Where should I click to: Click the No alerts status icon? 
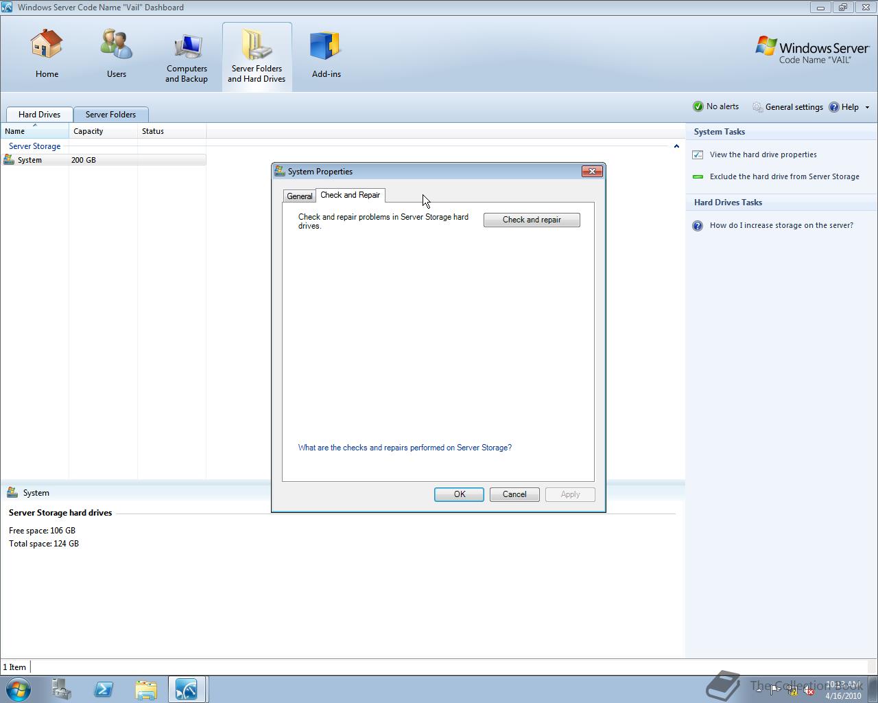pos(698,106)
